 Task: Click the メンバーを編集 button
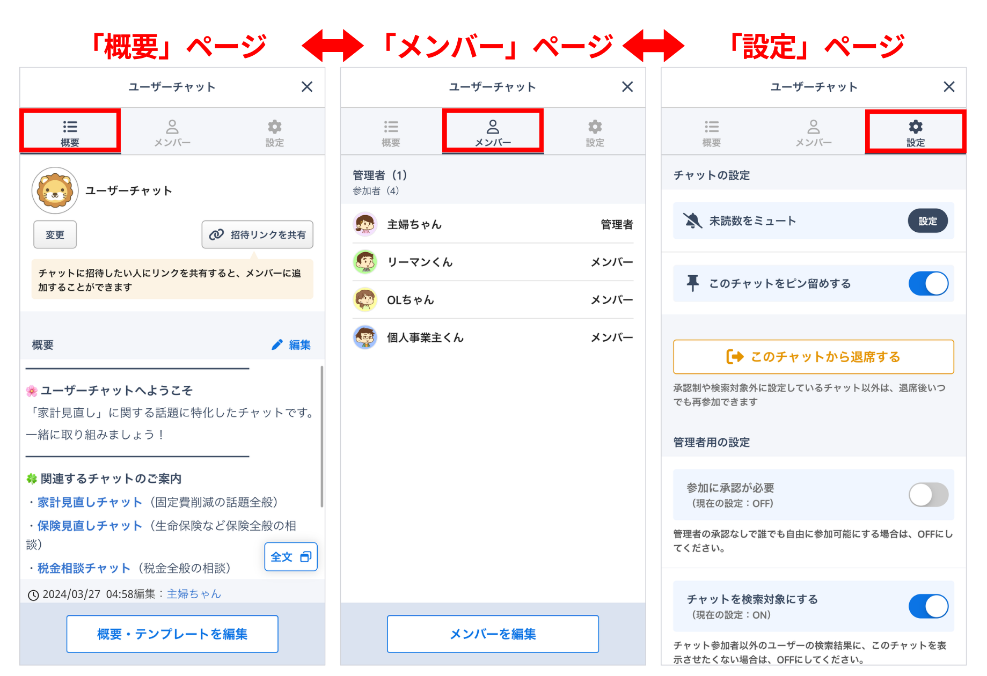coord(493,634)
